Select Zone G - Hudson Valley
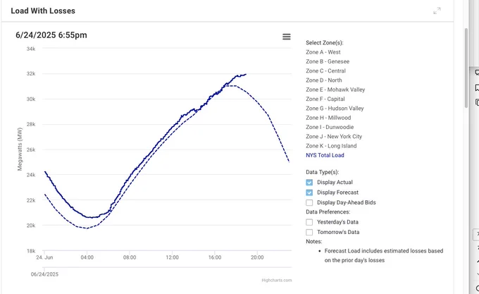The image size is (479, 294). (x=335, y=109)
